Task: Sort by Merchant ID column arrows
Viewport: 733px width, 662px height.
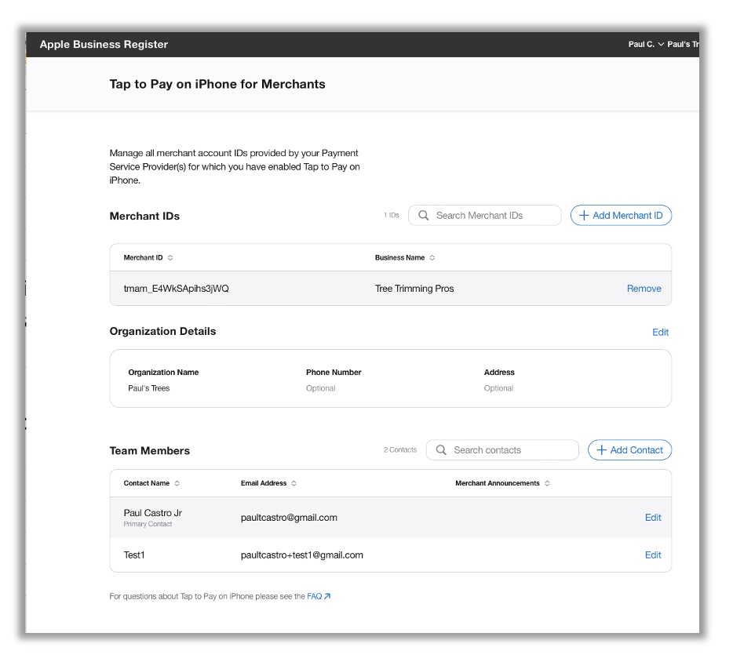Action: click(170, 258)
